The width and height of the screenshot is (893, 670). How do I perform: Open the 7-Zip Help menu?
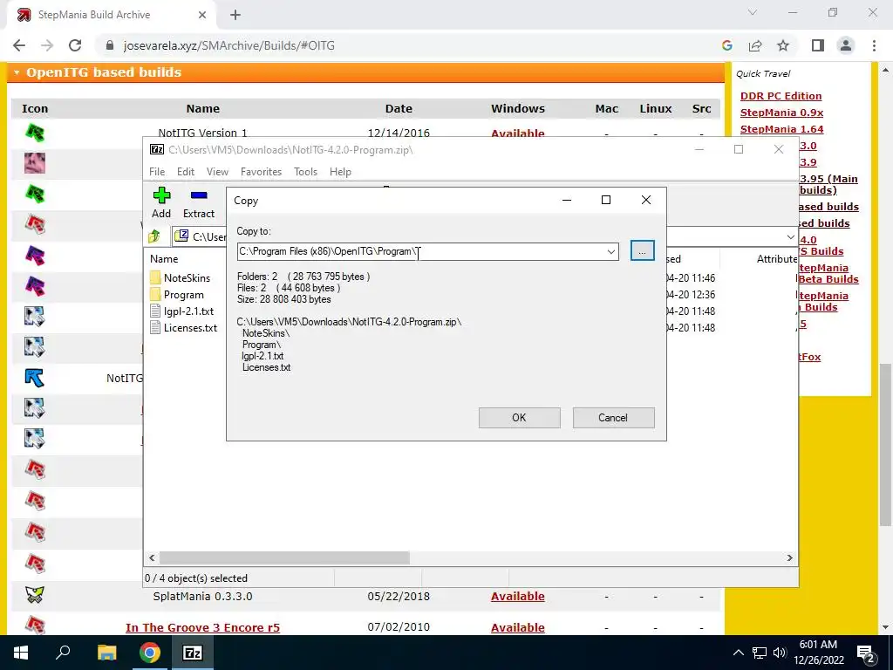tap(341, 172)
